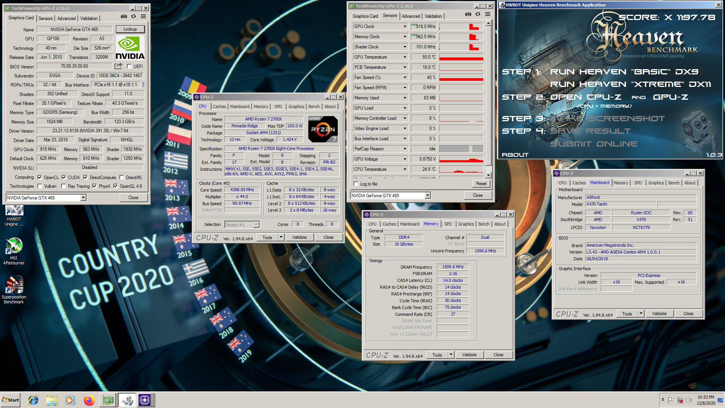Click Reset button in GPU-Z Sensors

pyautogui.click(x=481, y=184)
